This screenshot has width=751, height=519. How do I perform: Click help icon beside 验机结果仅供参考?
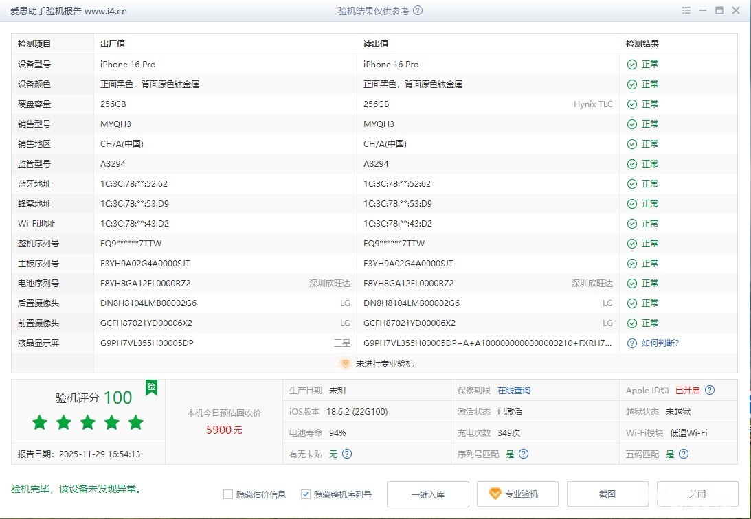pyautogui.click(x=418, y=11)
